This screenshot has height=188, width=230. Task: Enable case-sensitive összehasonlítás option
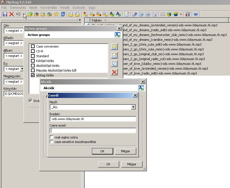(x=52, y=142)
